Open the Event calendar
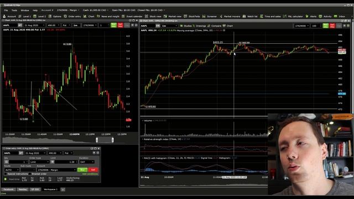This screenshot has width=354, height=199. pos(132,16)
